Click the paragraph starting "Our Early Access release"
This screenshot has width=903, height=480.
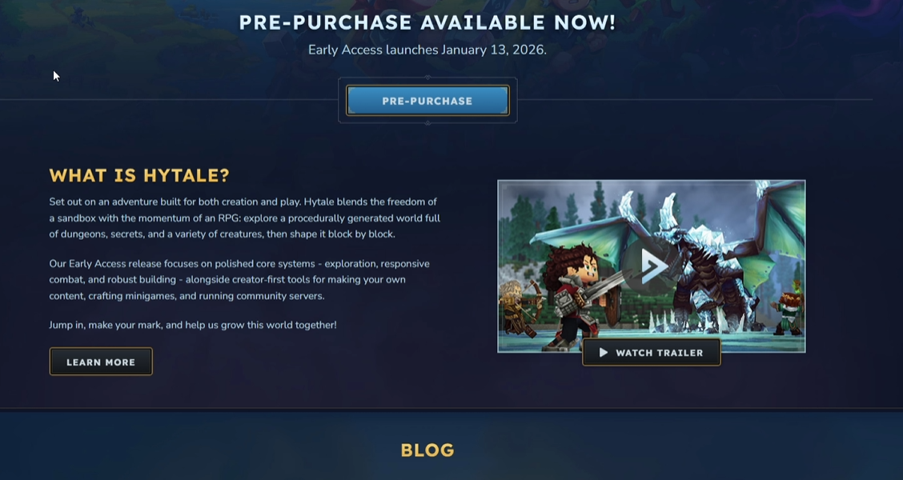[239, 280]
